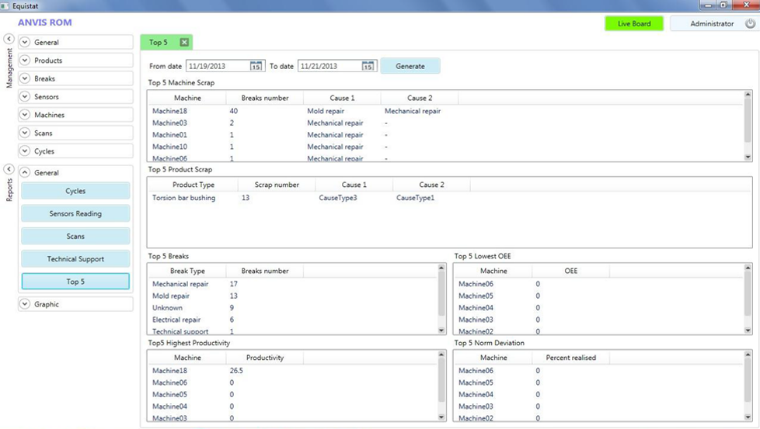The height and width of the screenshot is (429, 760).
Task: Click scroll down arrow in Top 5 Breaks
Action: pyautogui.click(x=441, y=330)
